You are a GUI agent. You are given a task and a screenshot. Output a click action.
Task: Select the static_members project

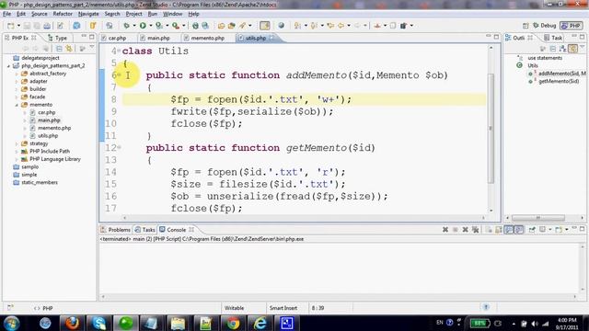pyautogui.click(x=40, y=182)
